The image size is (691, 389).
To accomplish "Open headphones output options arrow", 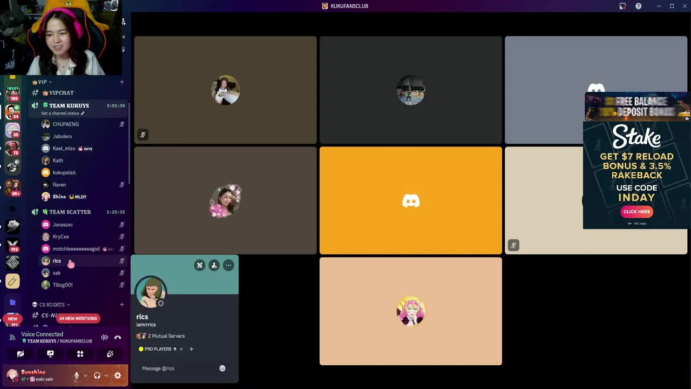I will tap(106, 375).
